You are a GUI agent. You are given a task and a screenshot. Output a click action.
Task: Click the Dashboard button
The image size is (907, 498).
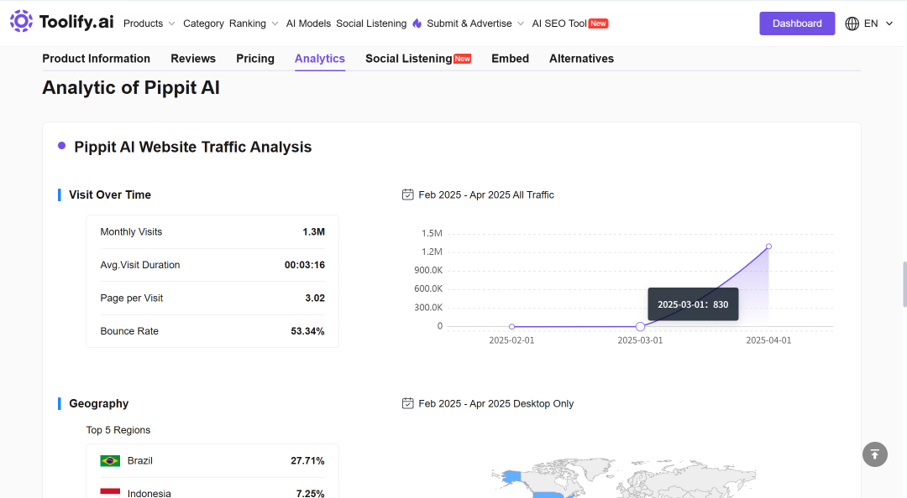point(797,23)
